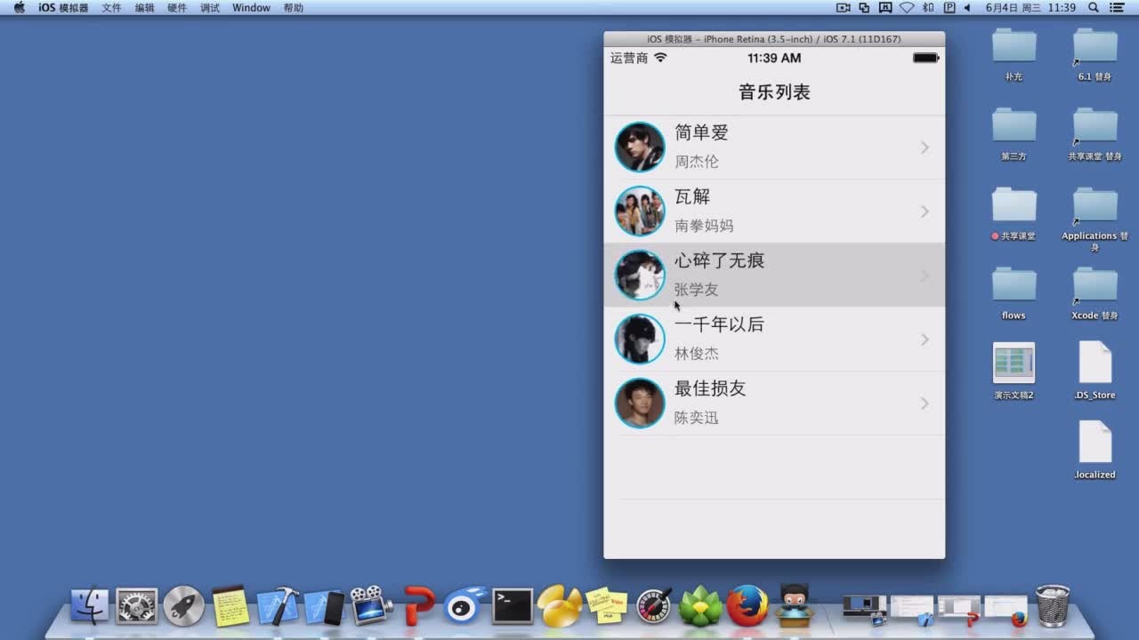Select song title 心碎了无痕
This screenshot has height=640, width=1139.
[x=719, y=260]
